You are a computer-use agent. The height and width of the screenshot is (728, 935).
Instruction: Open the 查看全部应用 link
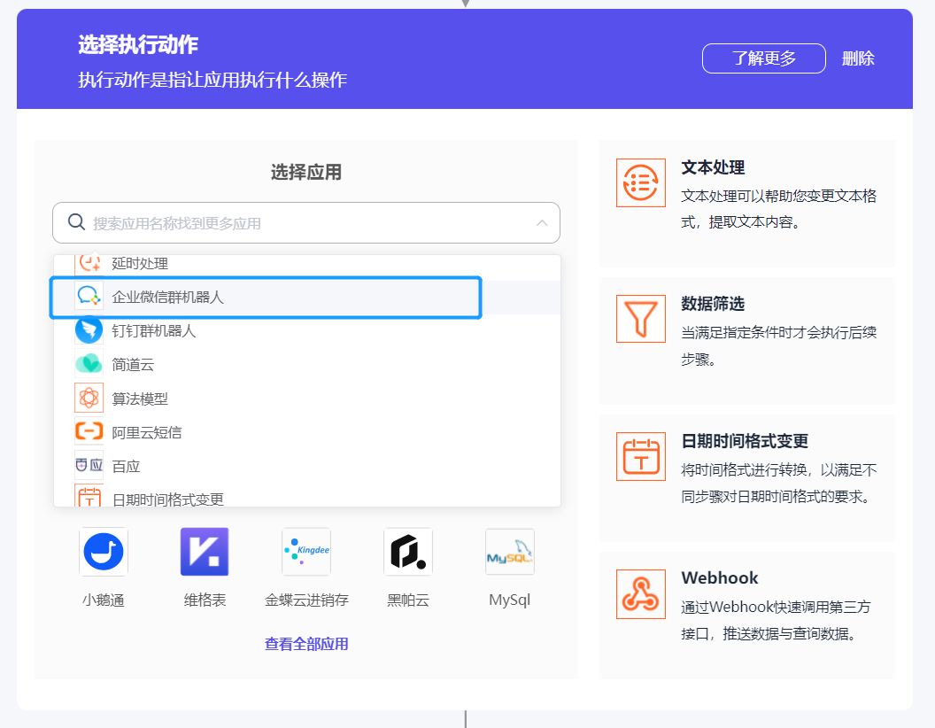(x=306, y=644)
